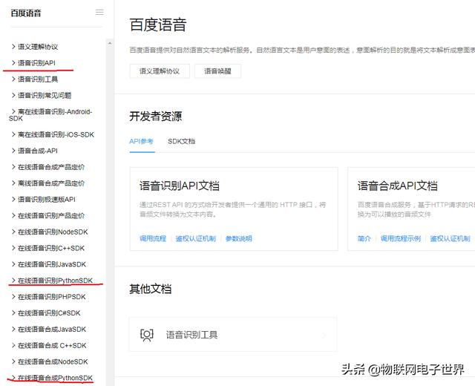The height and width of the screenshot is (386, 475).
Task: Click the 语义理解协议 button under the header
Action: (x=160, y=71)
